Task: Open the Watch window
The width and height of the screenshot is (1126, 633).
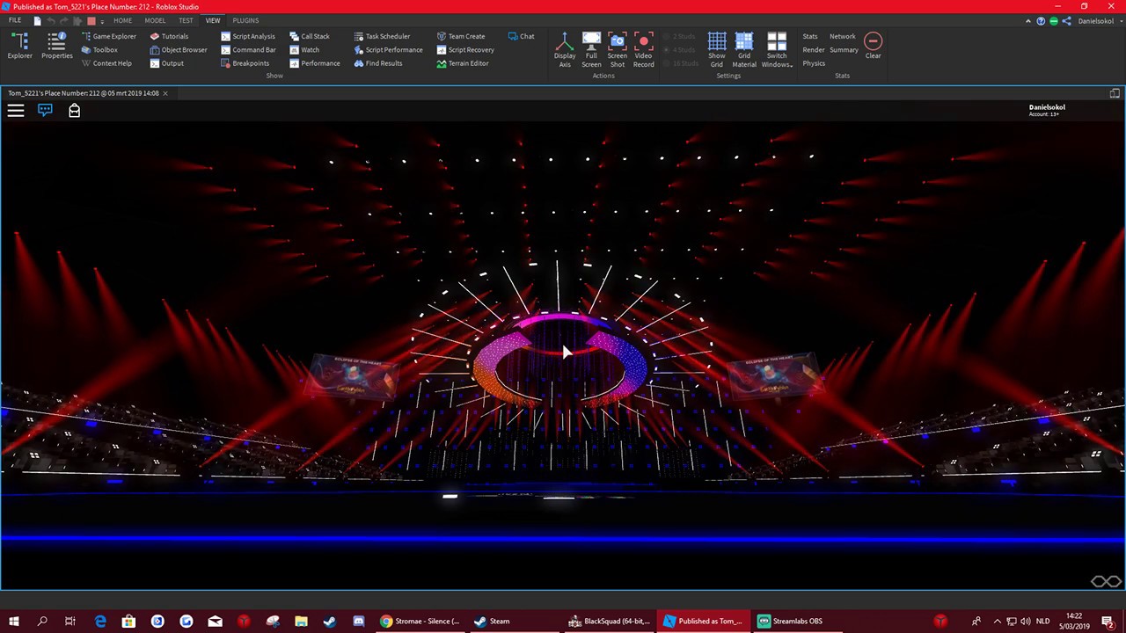Action: pyautogui.click(x=304, y=50)
